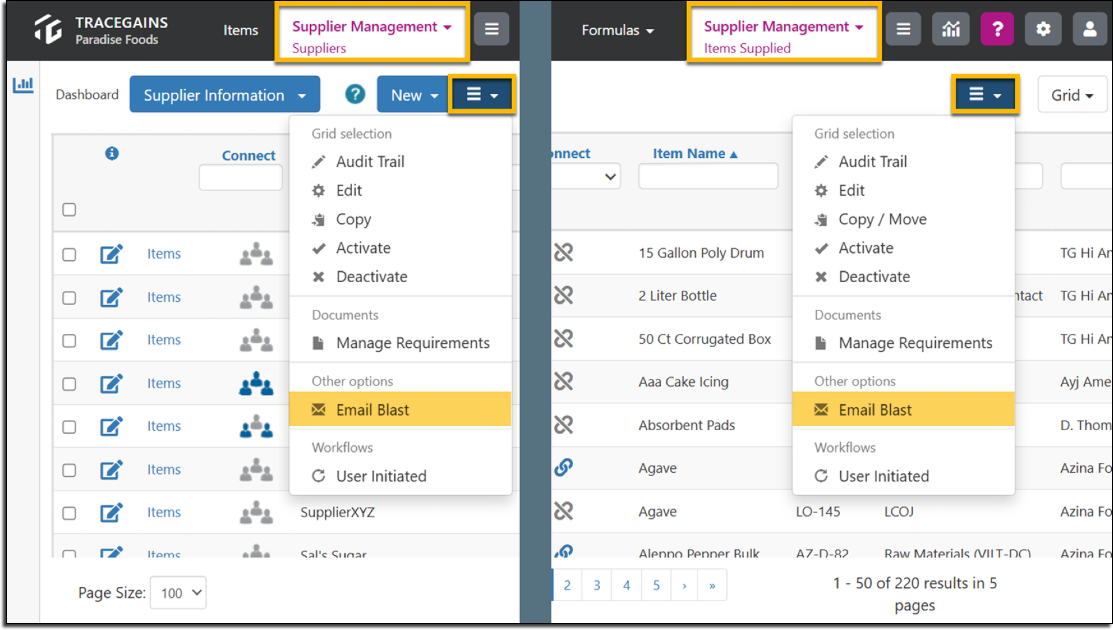Open the user profile icon

(x=1089, y=29)
